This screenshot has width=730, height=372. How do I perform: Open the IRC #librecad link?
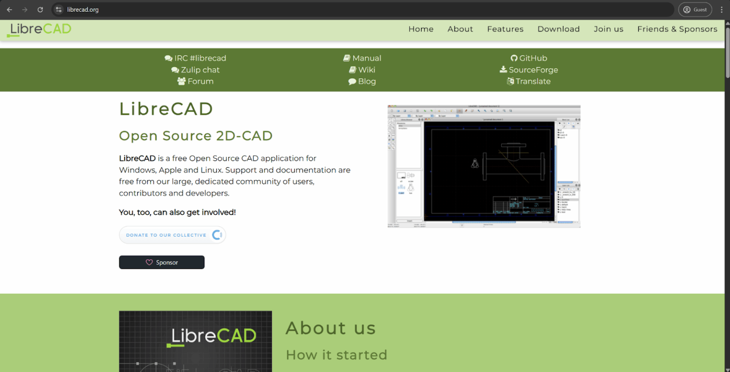[x=195, y=58]
